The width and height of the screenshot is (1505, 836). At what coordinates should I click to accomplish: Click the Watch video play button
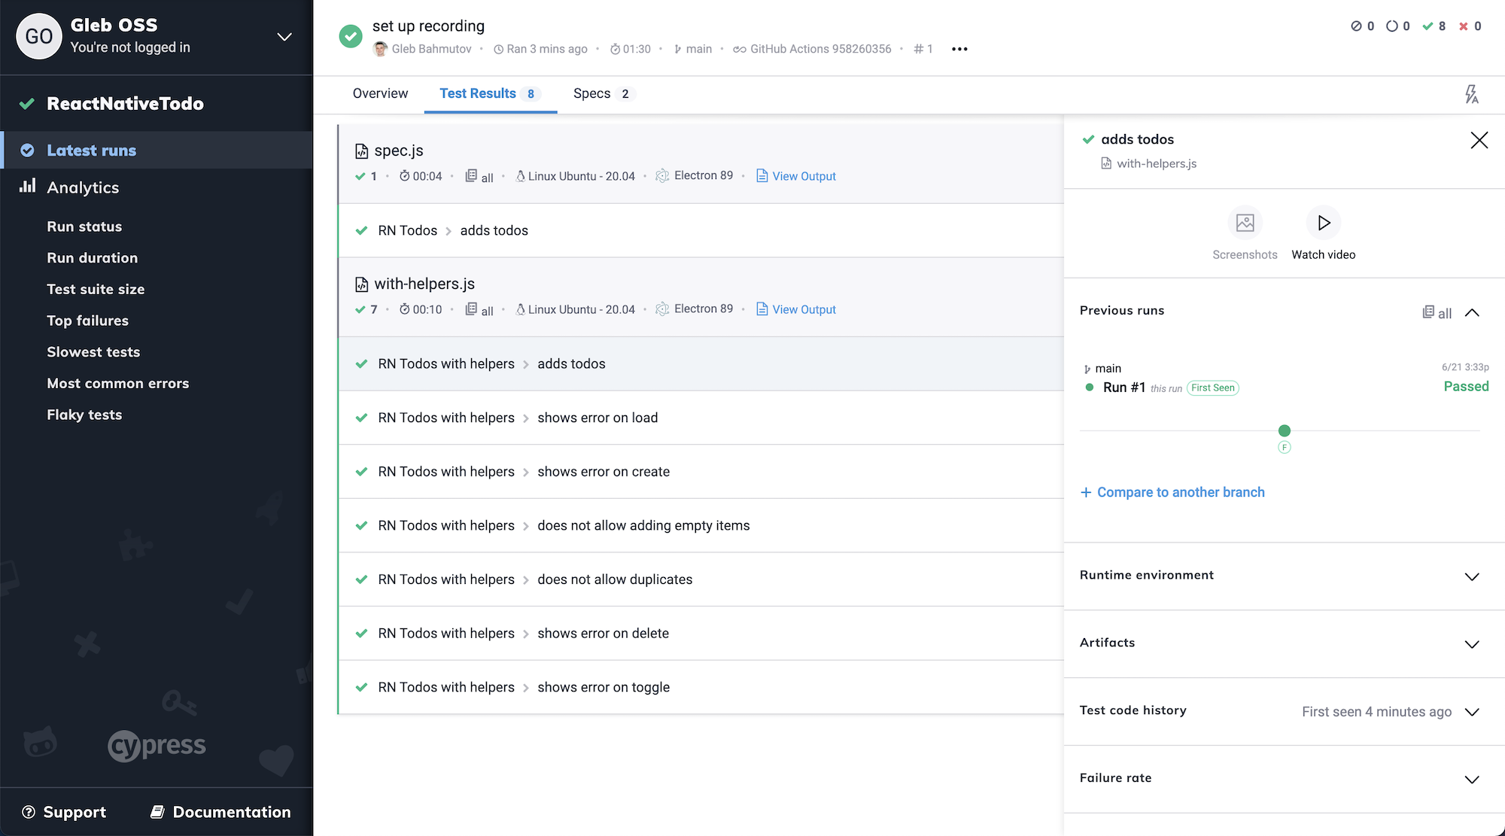pyautogui.click(x=1324, y=223)
